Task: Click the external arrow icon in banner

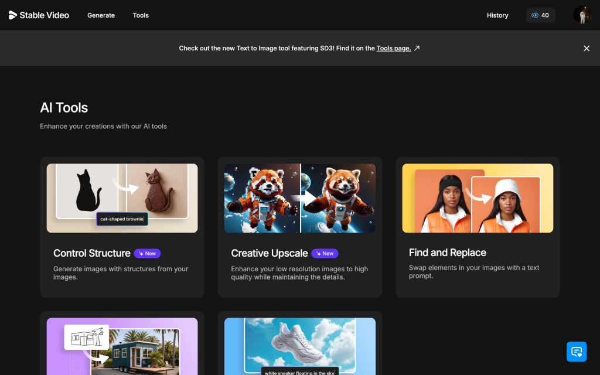Action: point(417,48)
